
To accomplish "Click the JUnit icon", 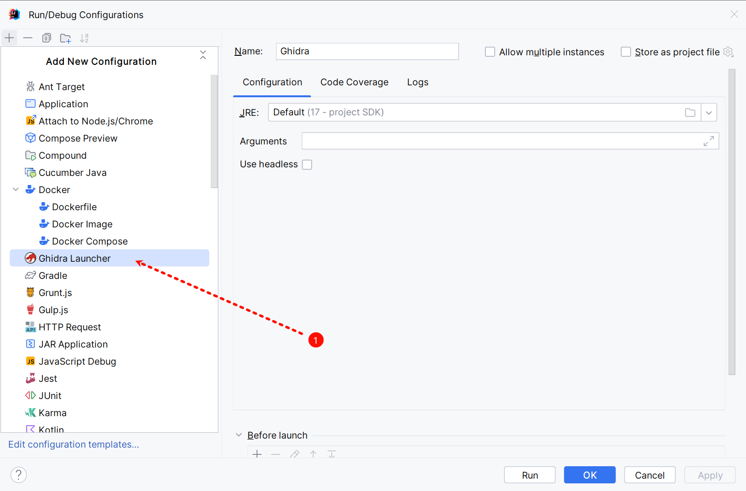I will pyautogui.click(x=31, y=395).
